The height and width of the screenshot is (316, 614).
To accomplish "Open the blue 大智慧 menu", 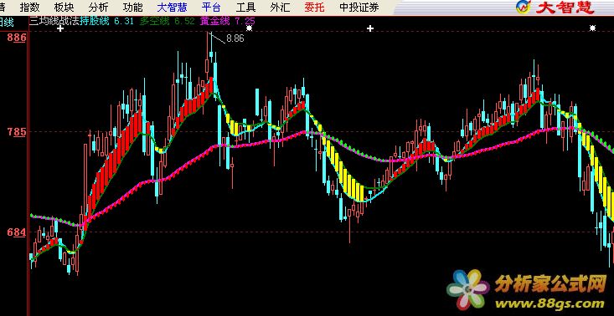I will coord(172,7).
